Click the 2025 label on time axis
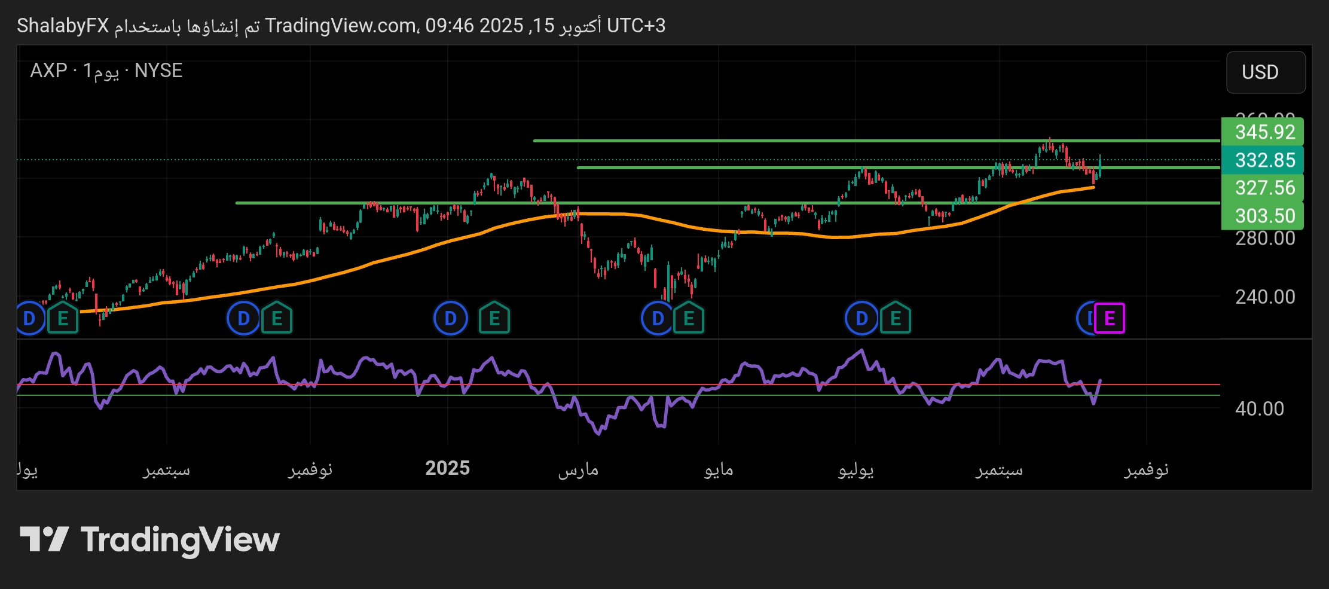Screen dimensions: 1329x589 (x=447, y=468)
